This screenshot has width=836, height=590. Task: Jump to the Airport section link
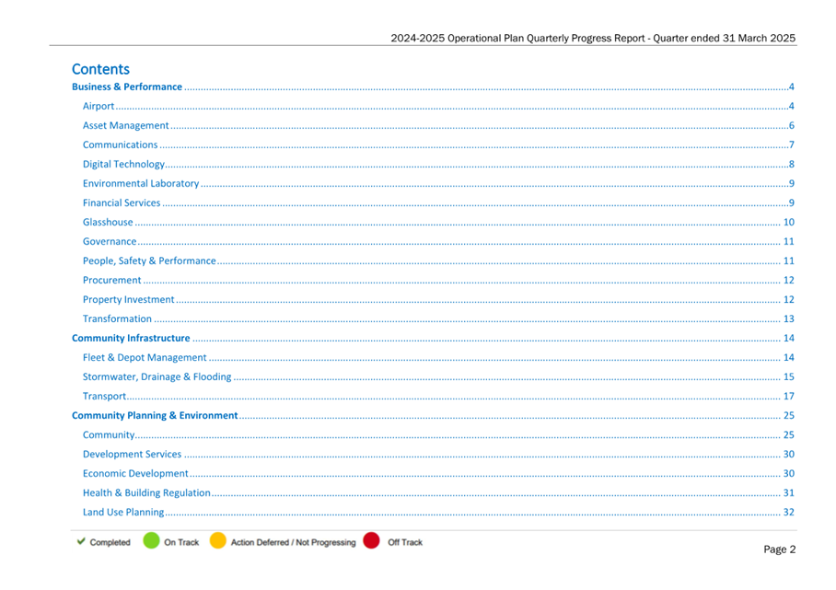(x=438, y=106)
